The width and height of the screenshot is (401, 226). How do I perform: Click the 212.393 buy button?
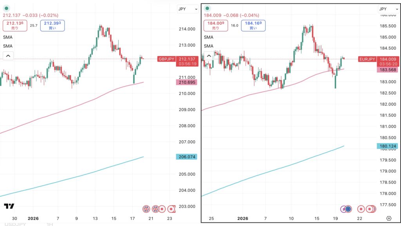click(x=52, y=25)
